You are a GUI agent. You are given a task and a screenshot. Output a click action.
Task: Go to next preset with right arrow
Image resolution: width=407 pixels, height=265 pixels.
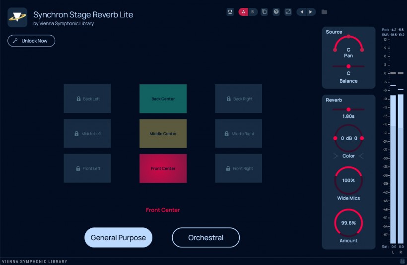(x=311, y=12)
